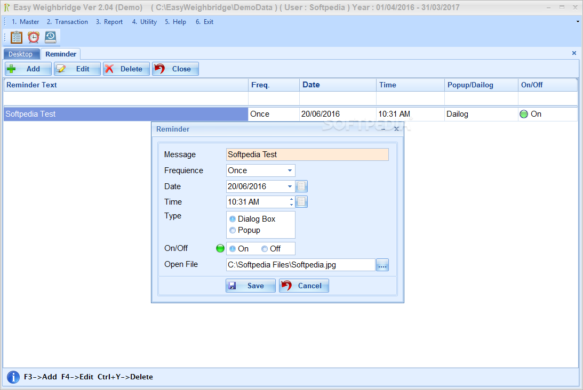Sort by Popup/Dailog column header
This screenshot has width=583, height=390.
(481, 85)
